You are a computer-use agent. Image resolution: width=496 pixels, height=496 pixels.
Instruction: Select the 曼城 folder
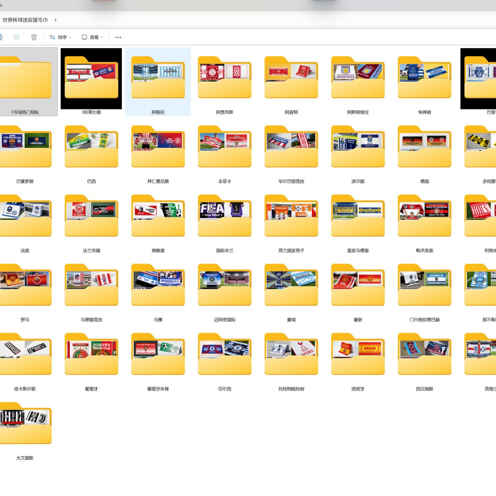point(291,285)
